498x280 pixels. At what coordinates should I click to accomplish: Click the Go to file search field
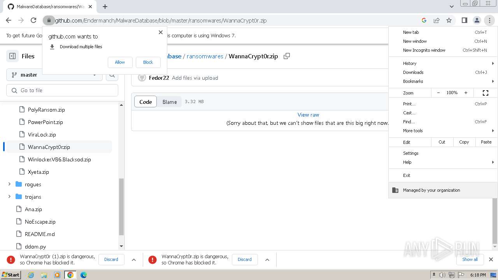click(62, 90)
